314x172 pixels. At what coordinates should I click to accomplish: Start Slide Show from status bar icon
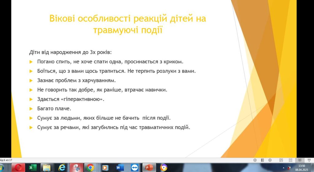[x=309, y=160]
